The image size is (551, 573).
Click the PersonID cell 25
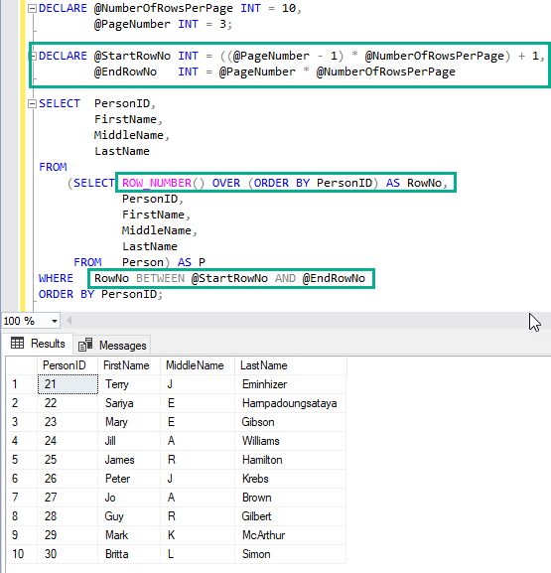(x=68, y=460)
